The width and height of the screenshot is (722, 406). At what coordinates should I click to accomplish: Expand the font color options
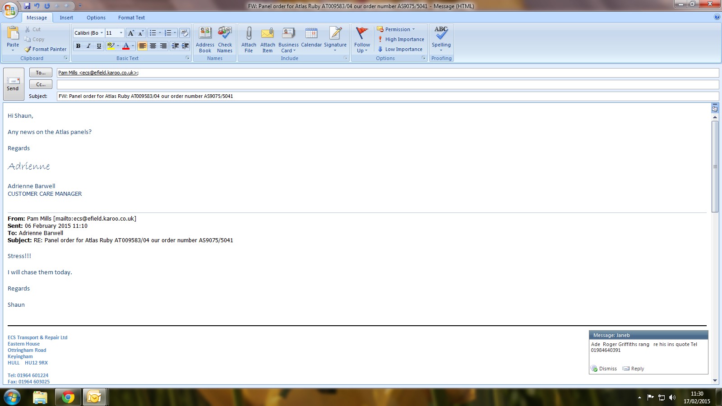point(133,46)
